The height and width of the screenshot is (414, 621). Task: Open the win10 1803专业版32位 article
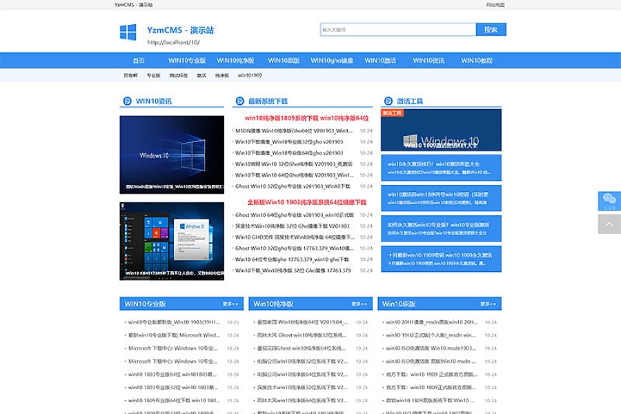coord(173,388)
